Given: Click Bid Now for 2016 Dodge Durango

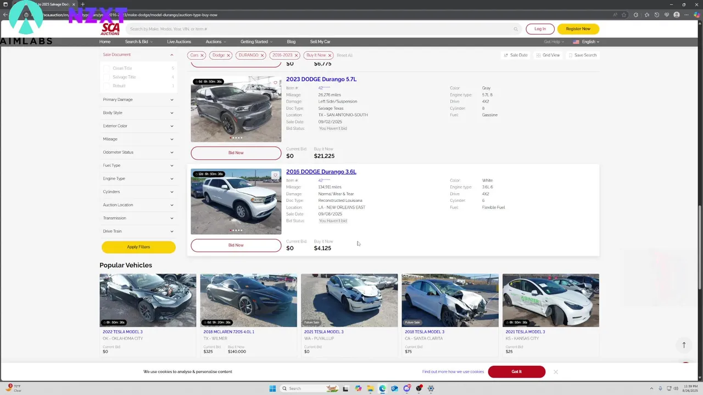Looking at the screenshot, I should click(236, 245).
